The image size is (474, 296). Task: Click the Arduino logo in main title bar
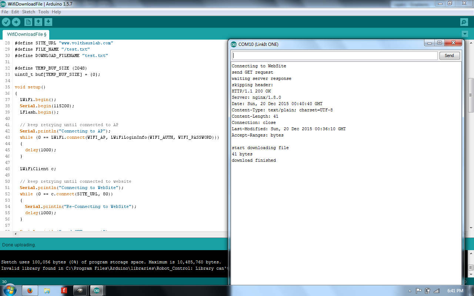3,4
